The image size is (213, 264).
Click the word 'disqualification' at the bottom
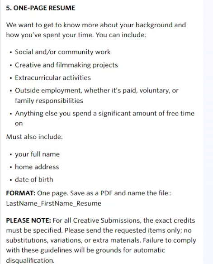coord(29,260)
